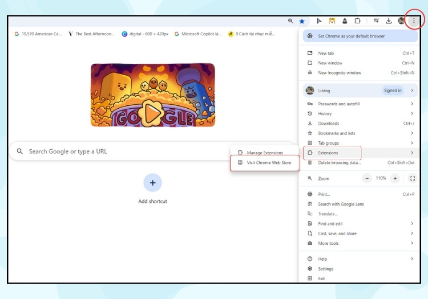
Task: Expand the Help submenu arrow
Action: pos(412,259)
